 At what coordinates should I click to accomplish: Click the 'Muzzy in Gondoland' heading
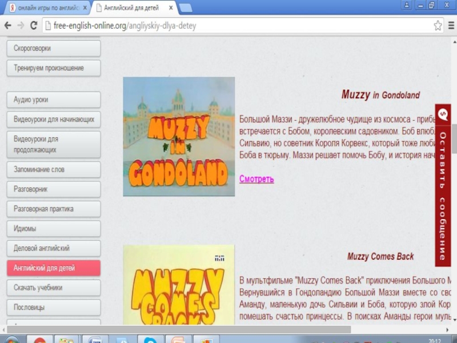(380, 95)
